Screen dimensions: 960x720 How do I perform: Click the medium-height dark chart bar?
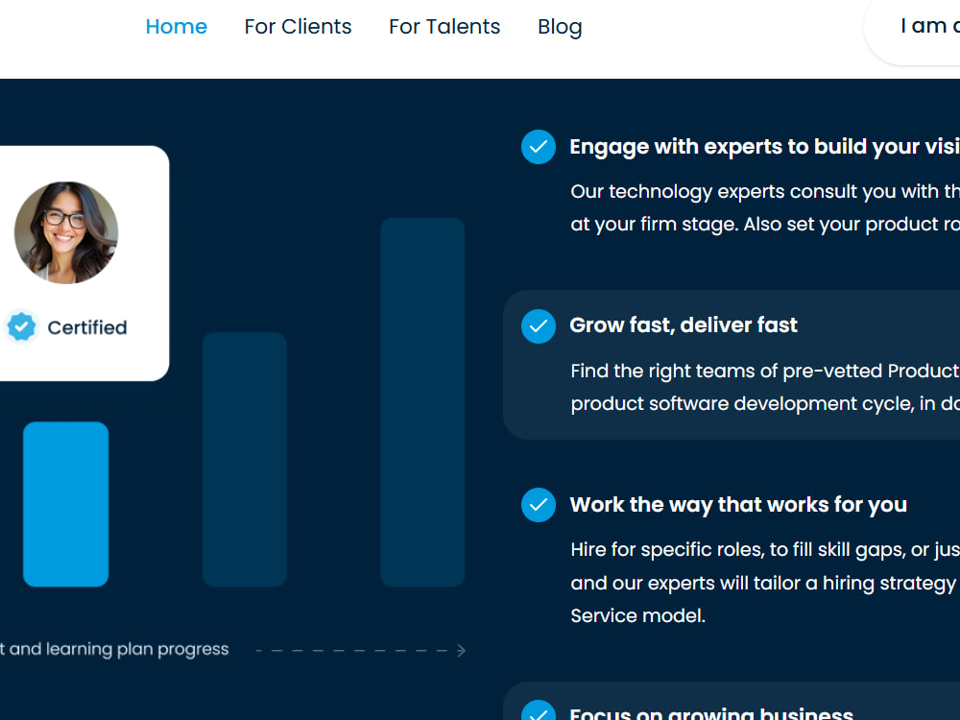coord(244,459)
